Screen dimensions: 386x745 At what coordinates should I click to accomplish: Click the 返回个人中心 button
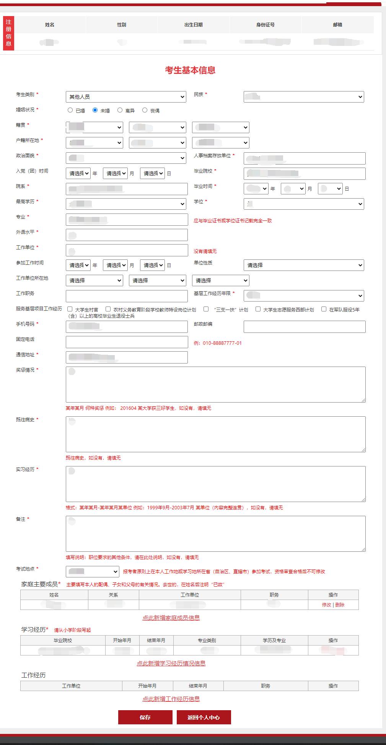click(x=204, y=717)
